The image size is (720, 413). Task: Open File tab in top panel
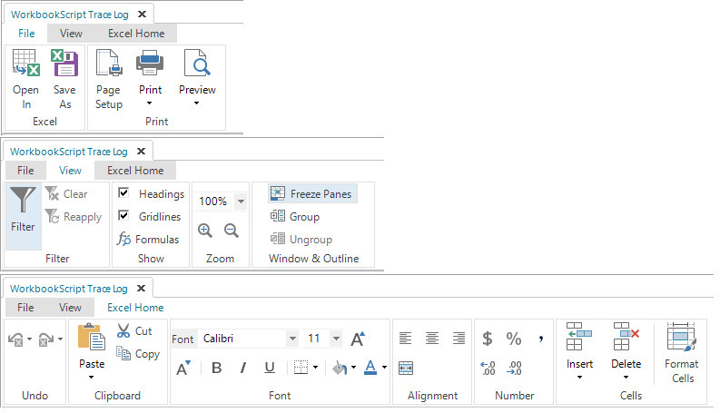point(26,34)
